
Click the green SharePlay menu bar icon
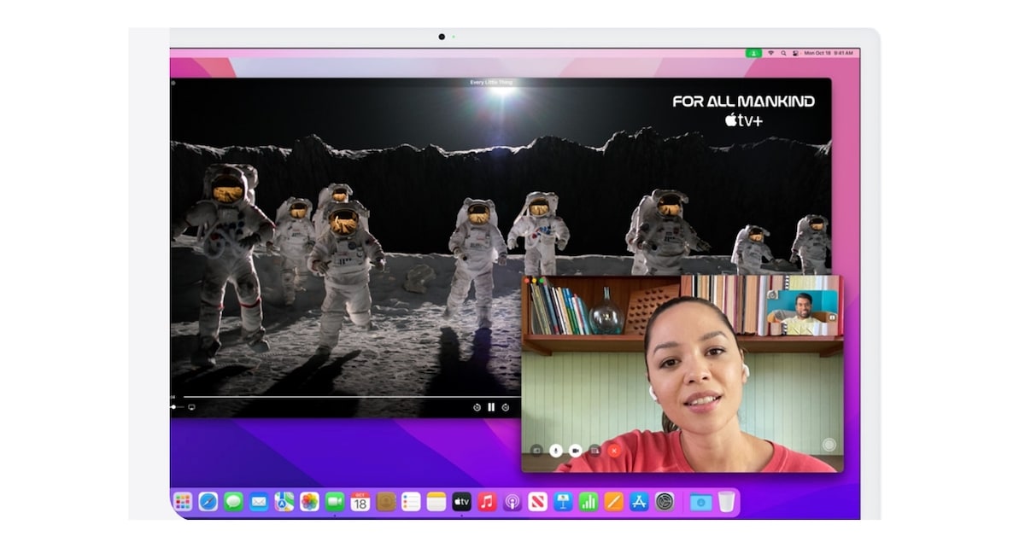pyautogui.click(x=753, y=53)
